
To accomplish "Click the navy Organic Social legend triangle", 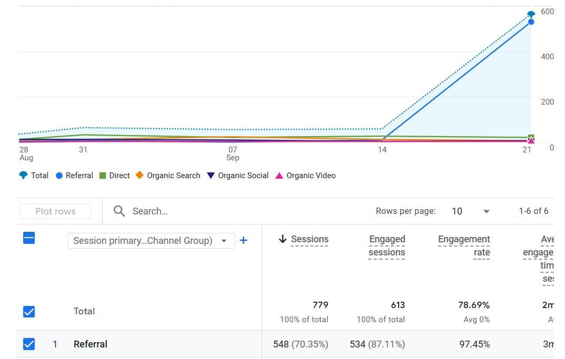I will (x=211, y=176).
